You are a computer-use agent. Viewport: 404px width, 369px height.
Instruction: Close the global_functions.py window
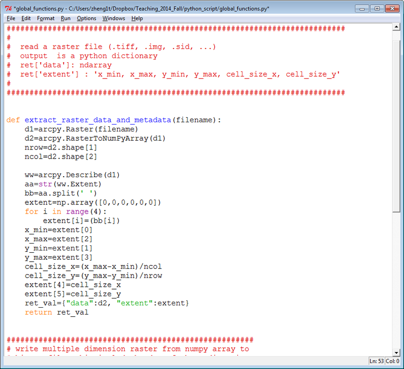tap(392, 8)
